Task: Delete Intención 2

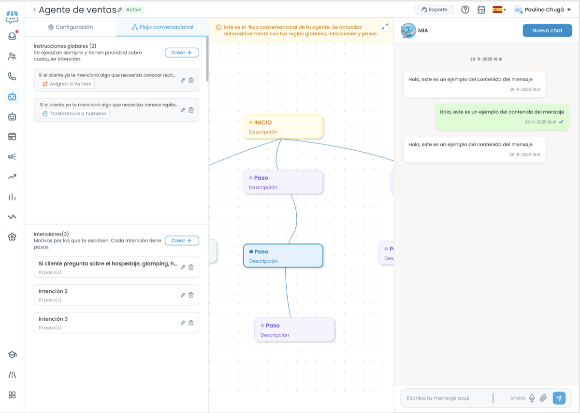Action: (191, 295)
